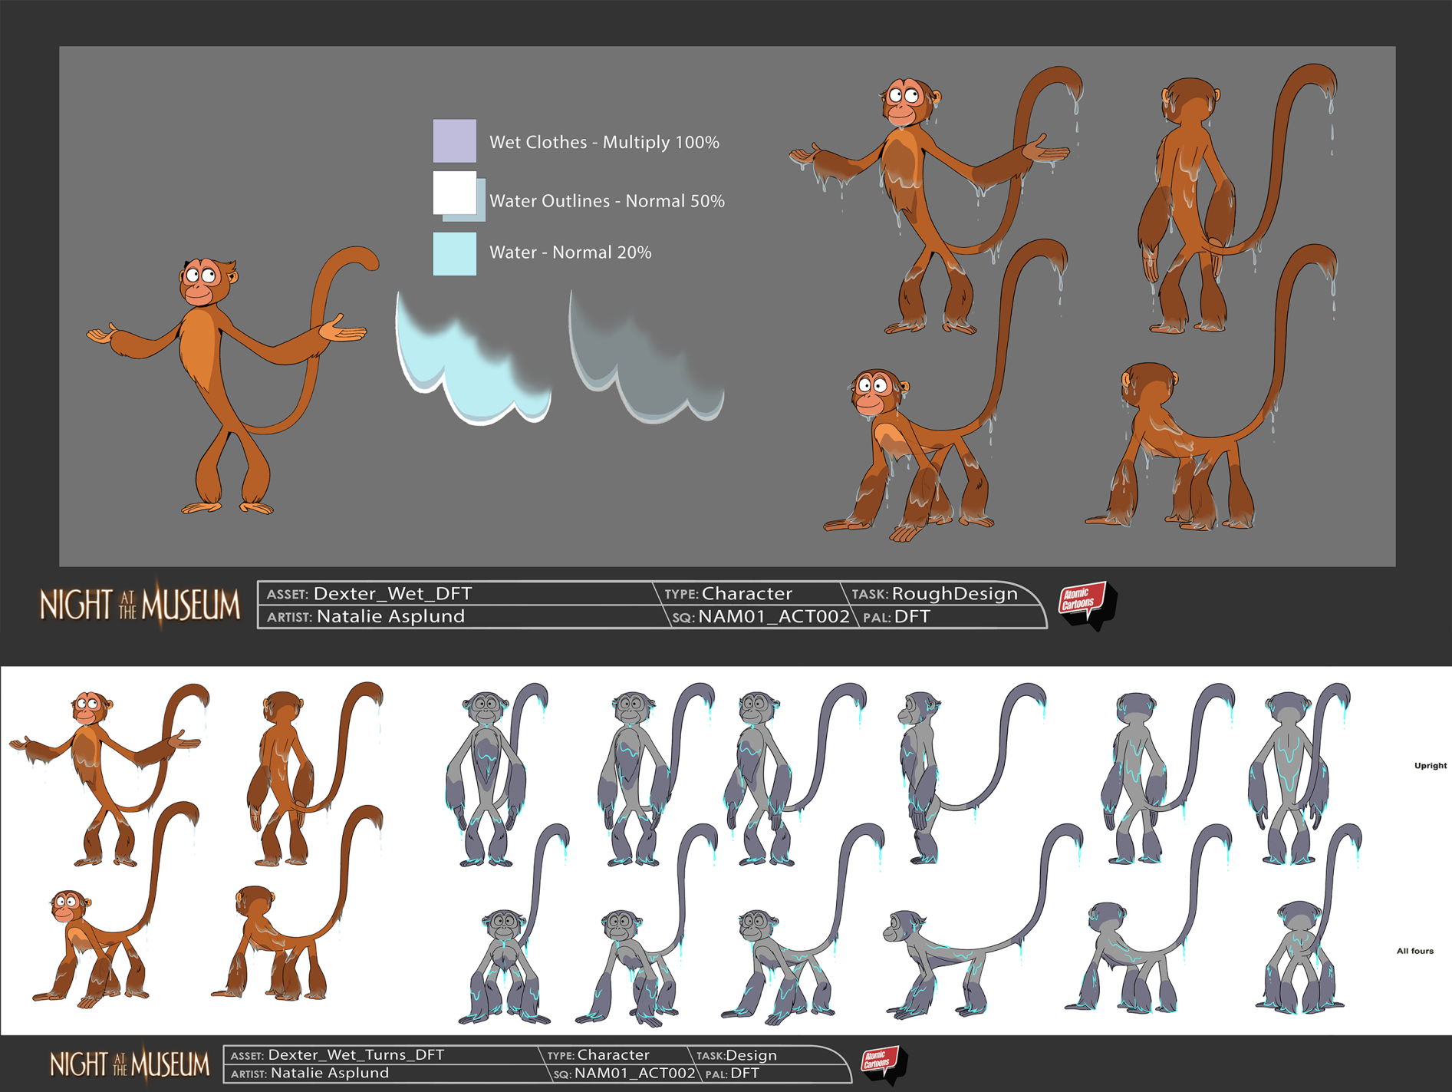Select the text "Wet Clothes - Multiply 100%"
Viewport: 1452px width, 1092px height.
pyautogui.click(x=604, y=142)
